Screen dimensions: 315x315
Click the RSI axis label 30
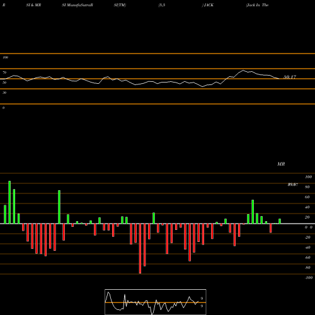(x=4, y=93)
